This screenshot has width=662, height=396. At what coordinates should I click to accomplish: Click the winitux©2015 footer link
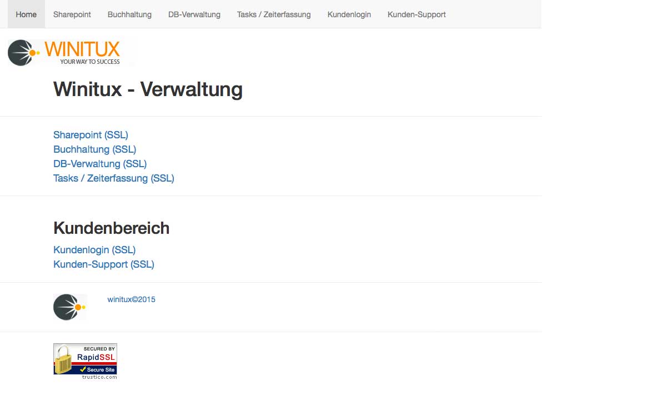[x=131, y=299]
